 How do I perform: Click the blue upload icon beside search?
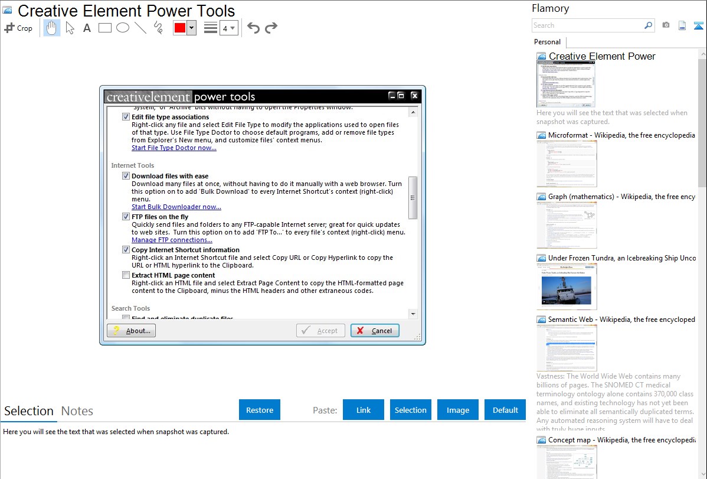click(x=698, y=26)
